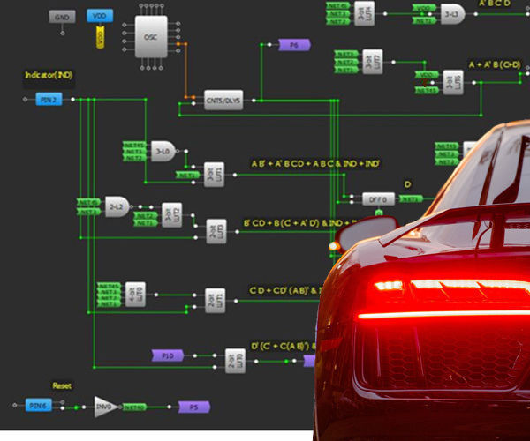Click the green VDD net label at LUT6
530x441 pixels.
(x=427, y=75)
